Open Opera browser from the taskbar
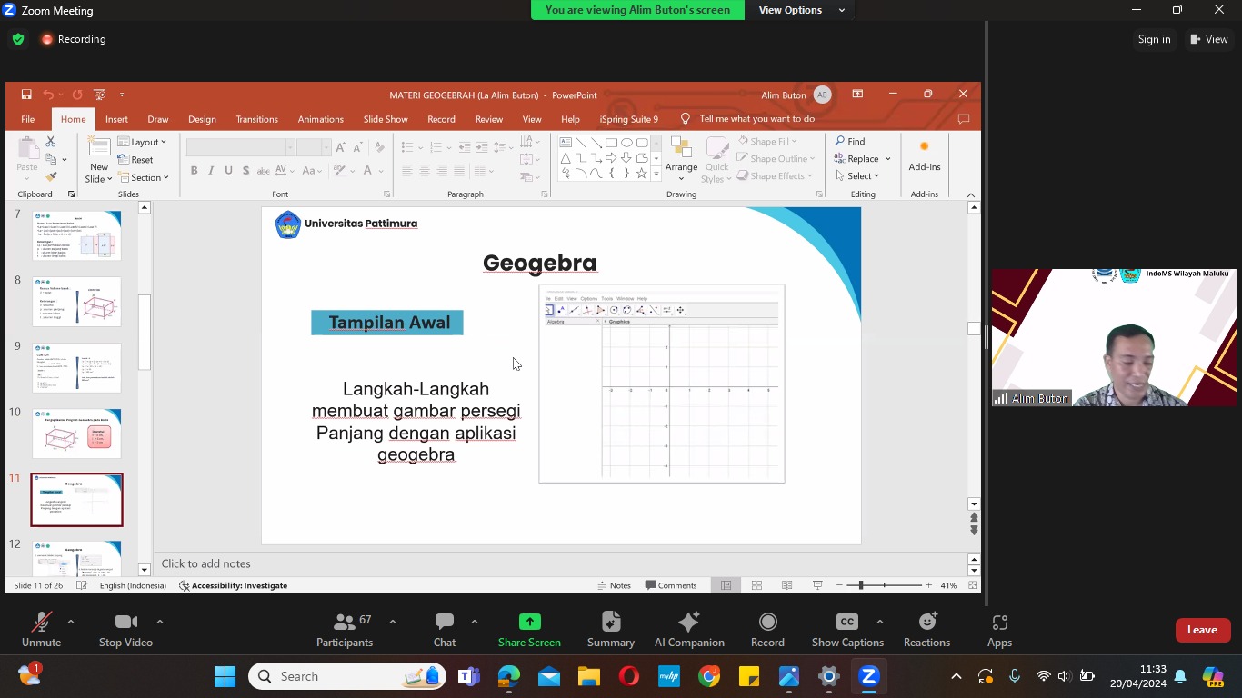This screenshot has width=1242, height=698. click(x=629, y=676)
